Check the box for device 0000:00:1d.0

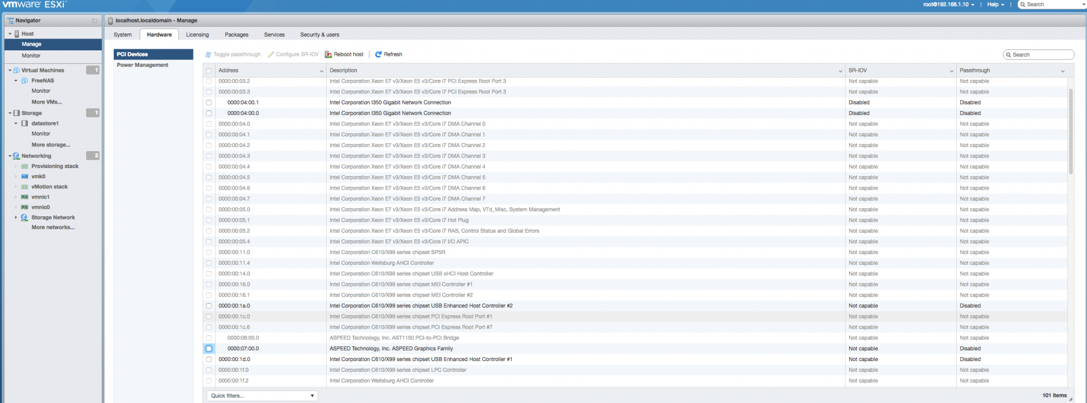click(x=209, y=359)
